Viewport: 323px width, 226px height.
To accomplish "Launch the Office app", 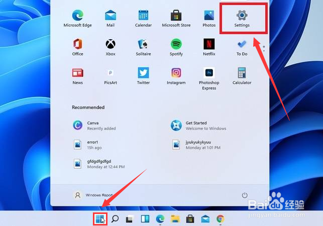I will [x=78, y=47].
